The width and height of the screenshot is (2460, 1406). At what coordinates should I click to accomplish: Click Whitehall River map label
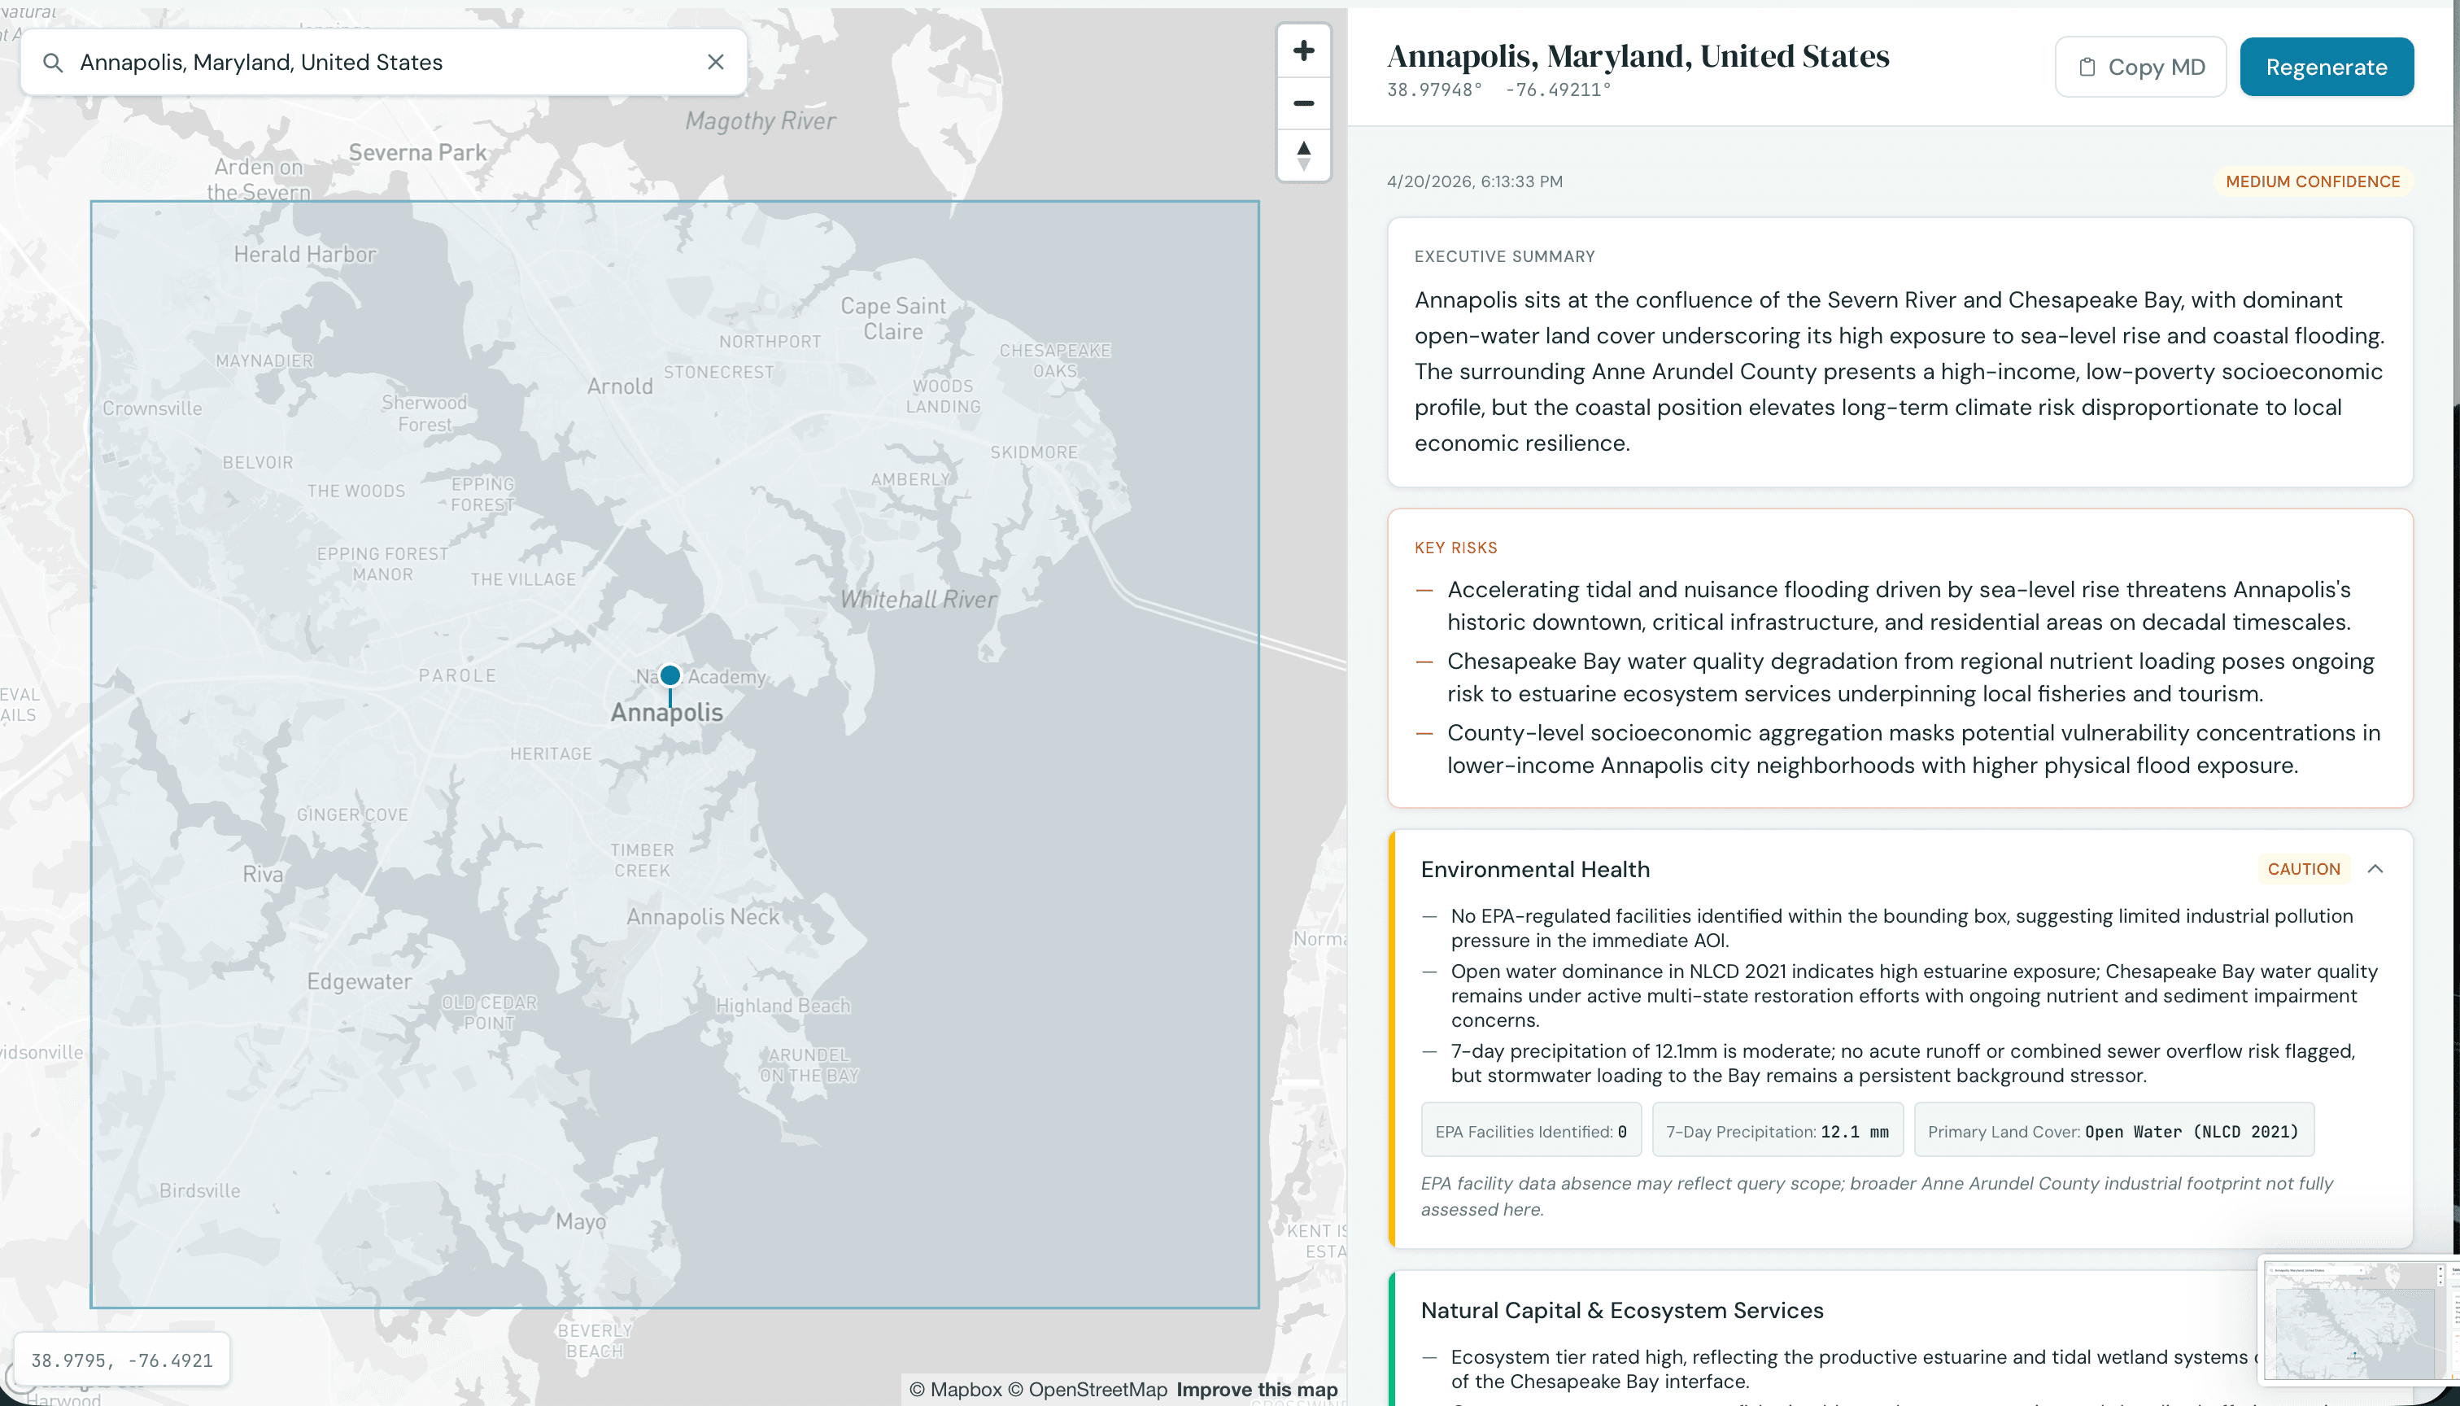[918, 600]
